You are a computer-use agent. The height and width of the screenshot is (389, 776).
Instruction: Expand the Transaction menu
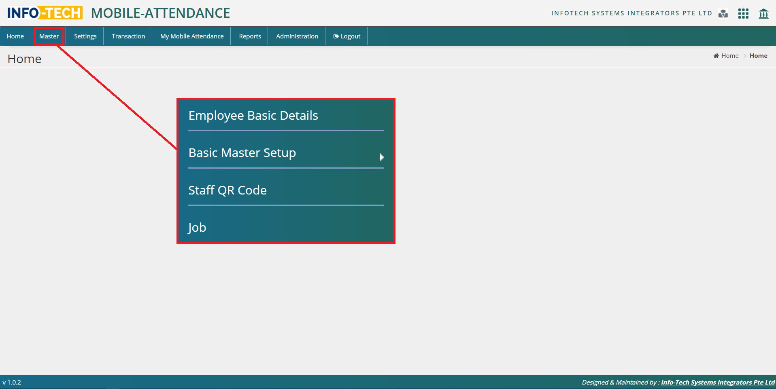click(128, 36)
